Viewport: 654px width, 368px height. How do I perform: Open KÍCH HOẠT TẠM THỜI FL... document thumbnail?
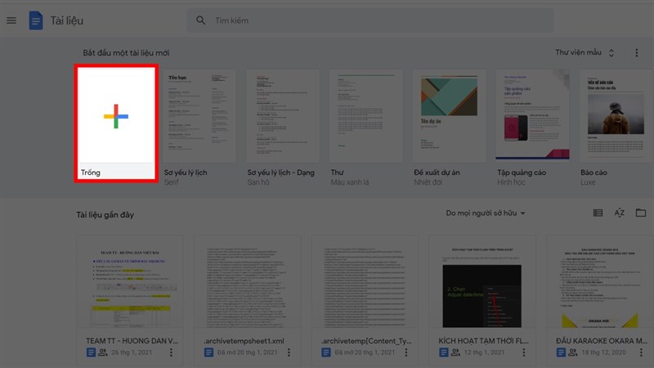click(x=482, y=281)
